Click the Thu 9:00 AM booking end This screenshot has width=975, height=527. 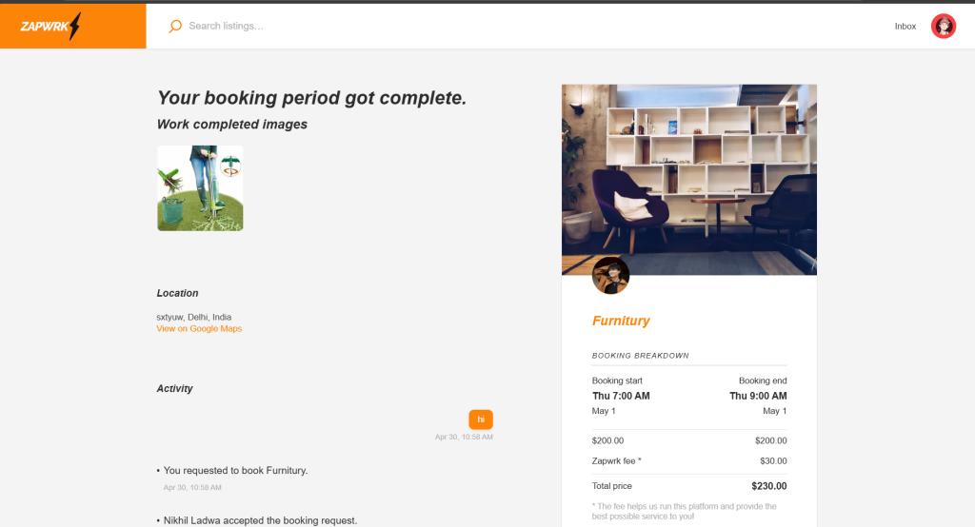coord(758,396)
